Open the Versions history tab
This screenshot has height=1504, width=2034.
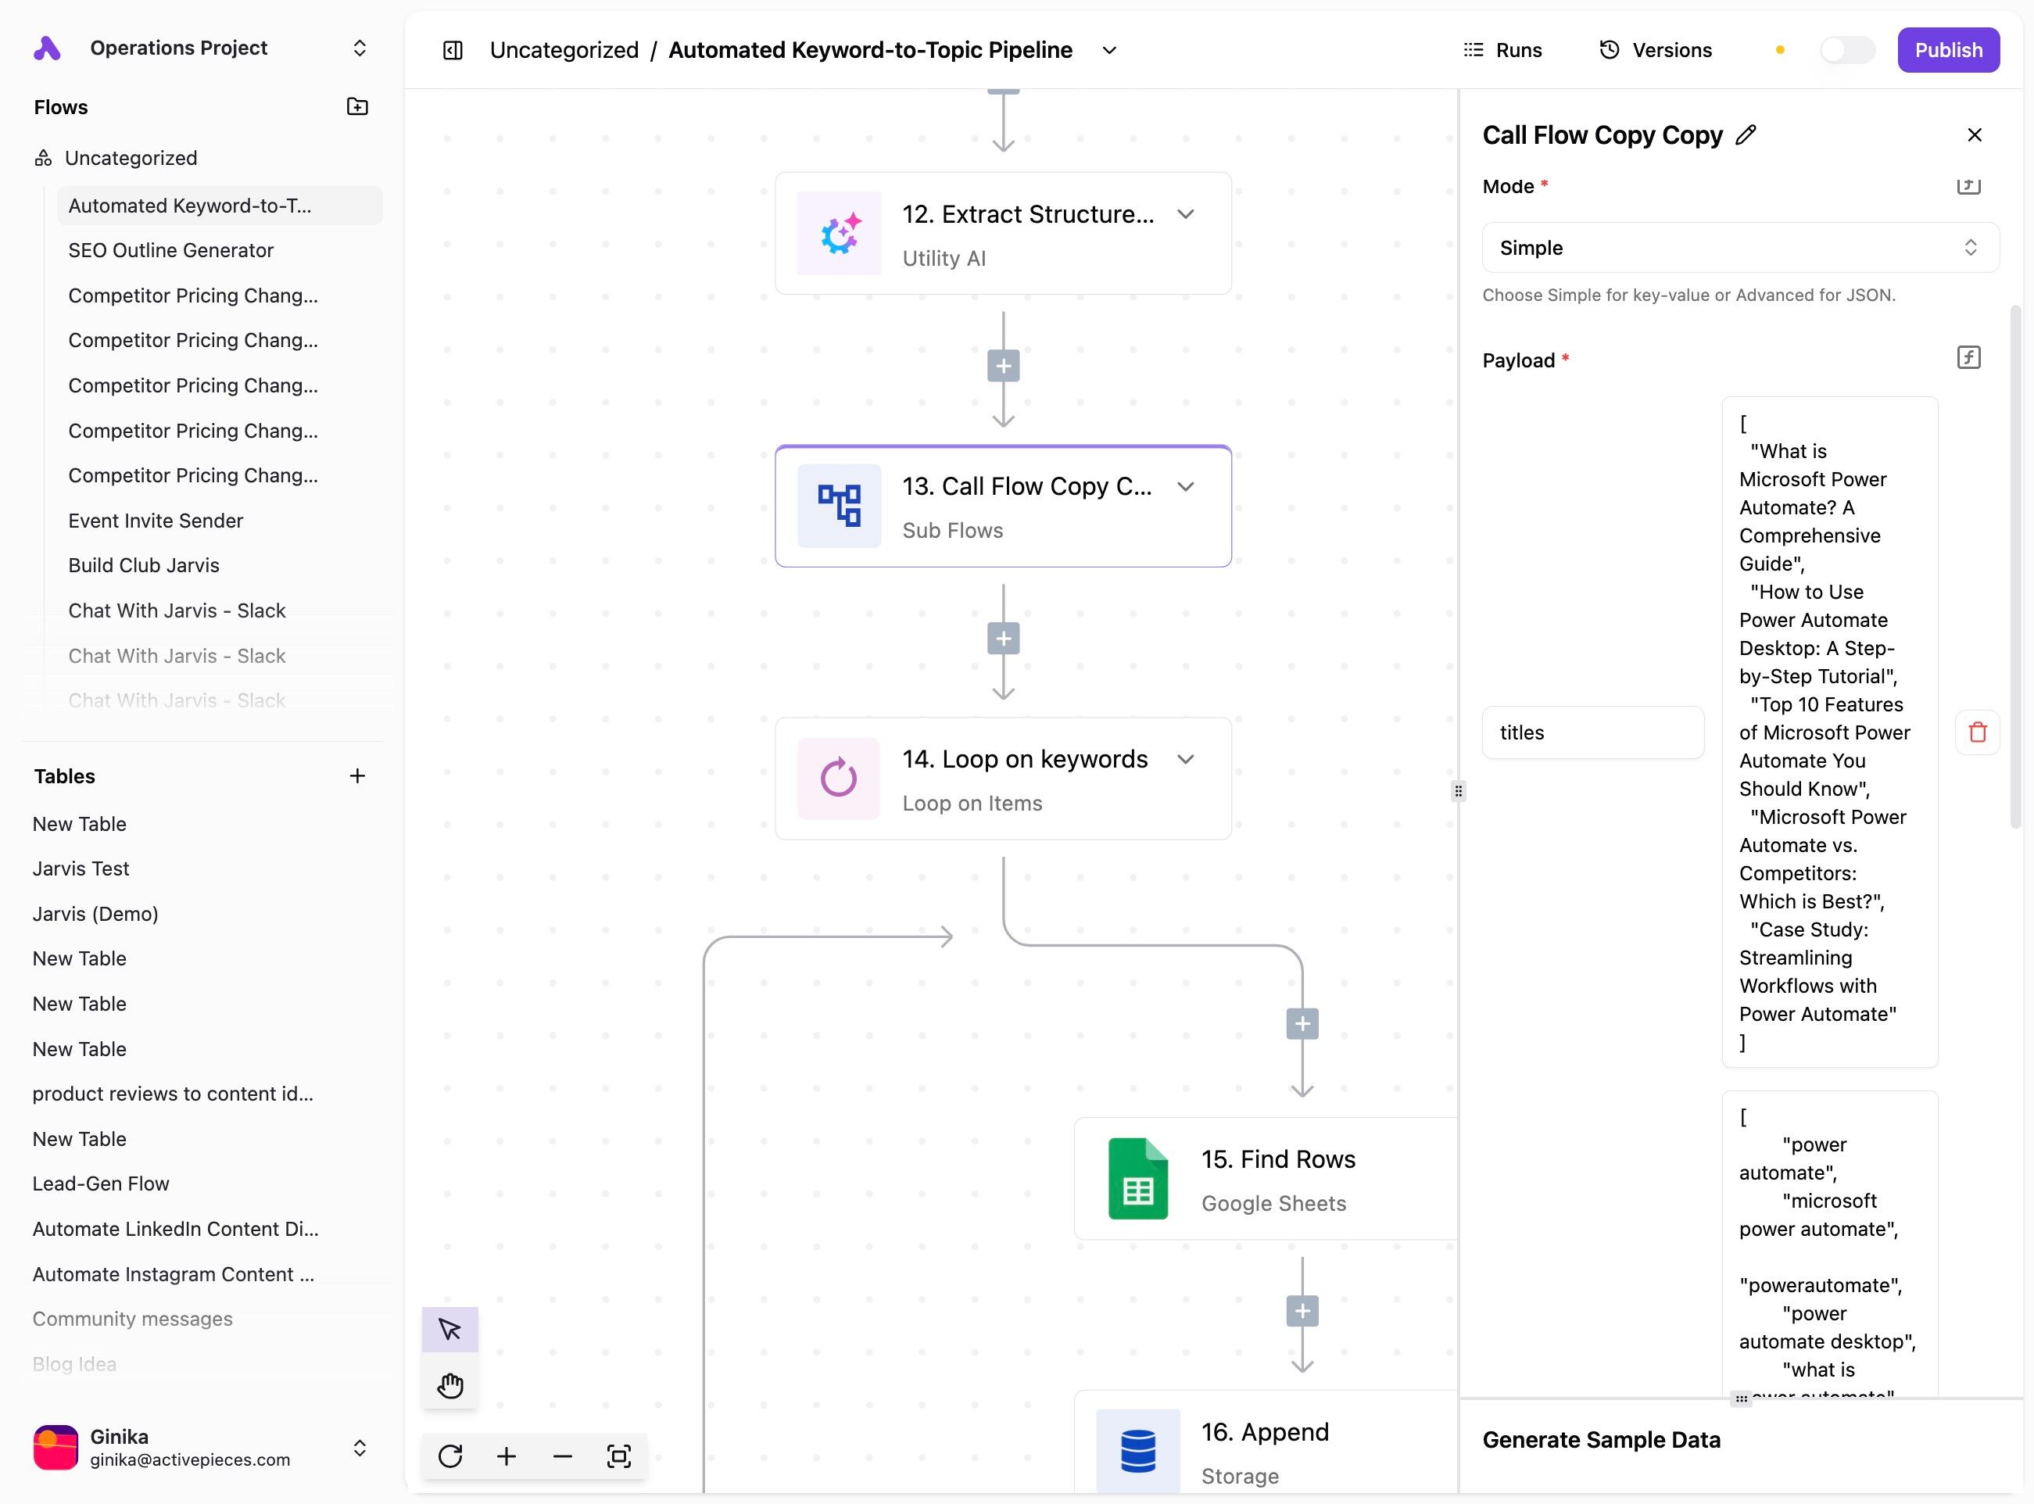[x=1656, y=50]
